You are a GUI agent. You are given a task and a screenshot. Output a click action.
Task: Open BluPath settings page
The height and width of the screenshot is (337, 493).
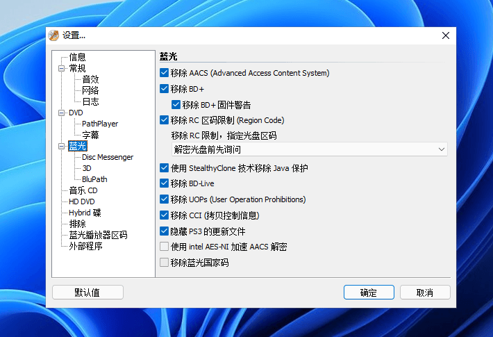94,179
